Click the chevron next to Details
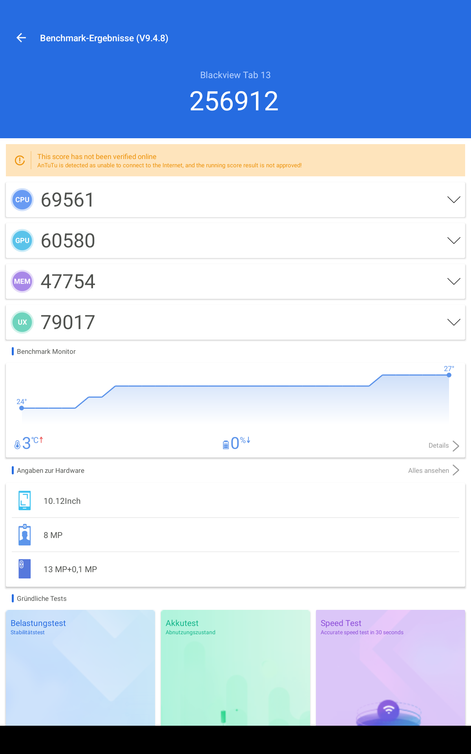 point(456,446)
